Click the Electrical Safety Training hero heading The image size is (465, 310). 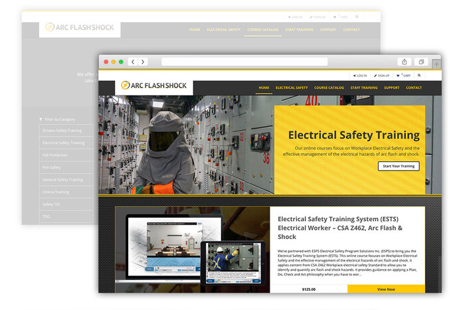354,135
